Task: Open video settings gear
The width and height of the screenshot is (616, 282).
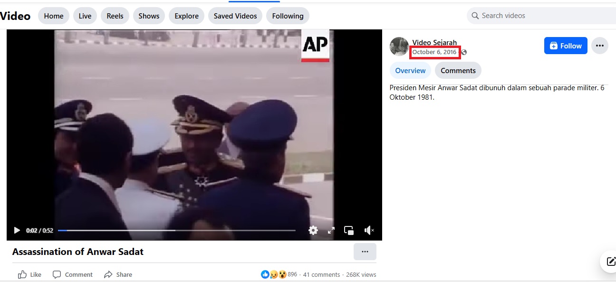Action: (x=313, y=230)
